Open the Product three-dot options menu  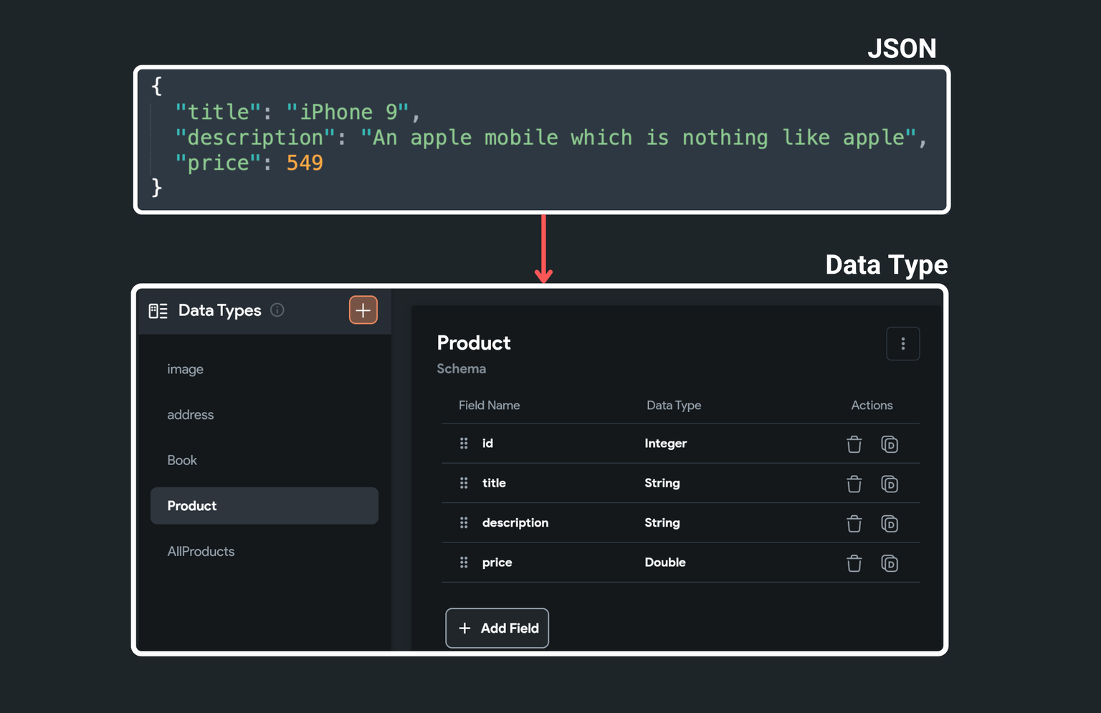point(903,344)
